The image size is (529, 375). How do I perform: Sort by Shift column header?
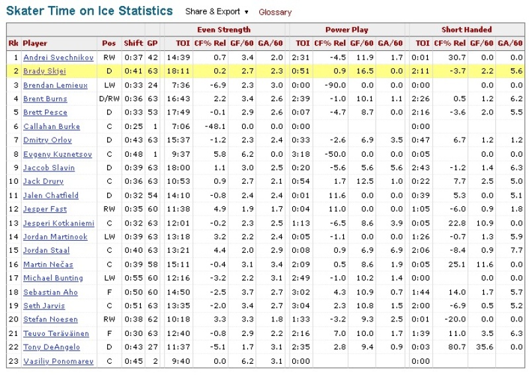coord(134,43)
